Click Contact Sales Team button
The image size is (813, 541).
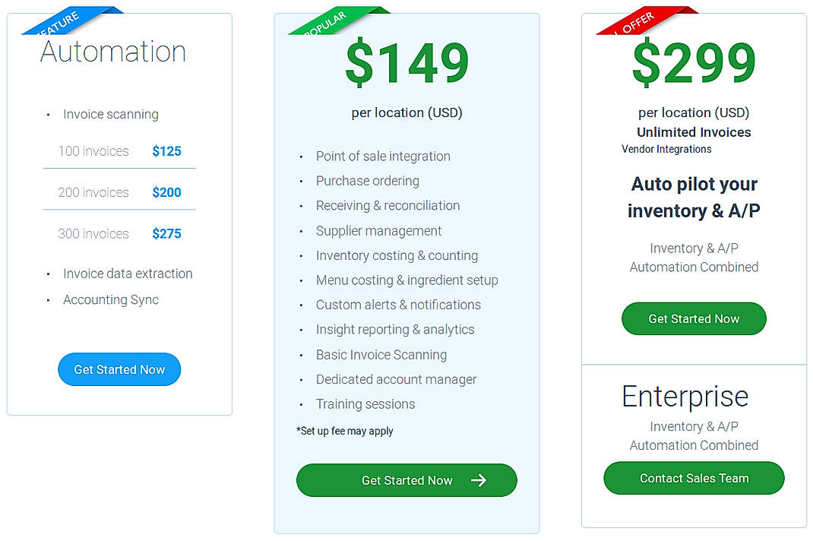coord(693,478)
